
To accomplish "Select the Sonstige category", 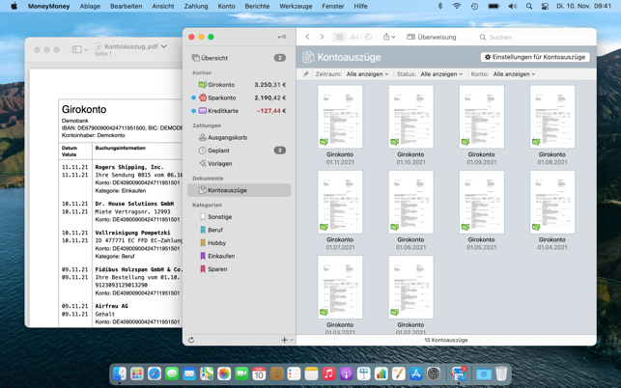I will click(x=239, y=217).
